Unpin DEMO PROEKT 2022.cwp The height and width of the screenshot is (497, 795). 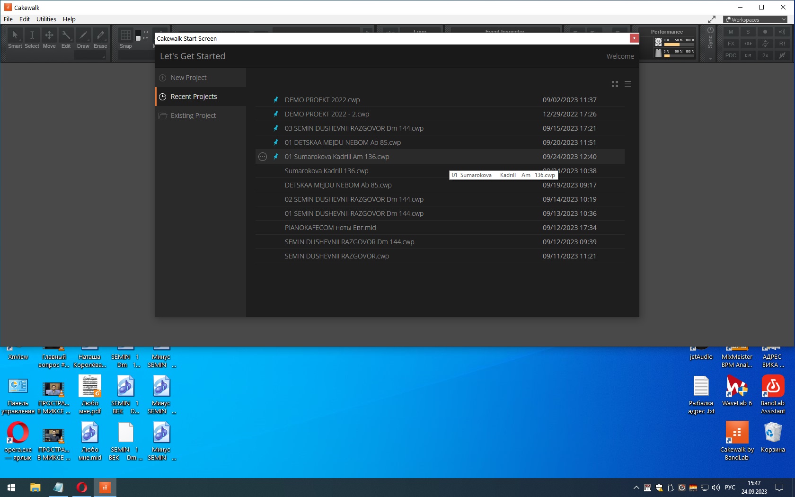click(x=275, y=100)
